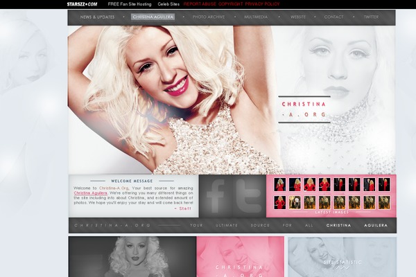
Task: Open second thumbnail in bottom latest images row
Action: pyautogui.click(x=295, y=202)
